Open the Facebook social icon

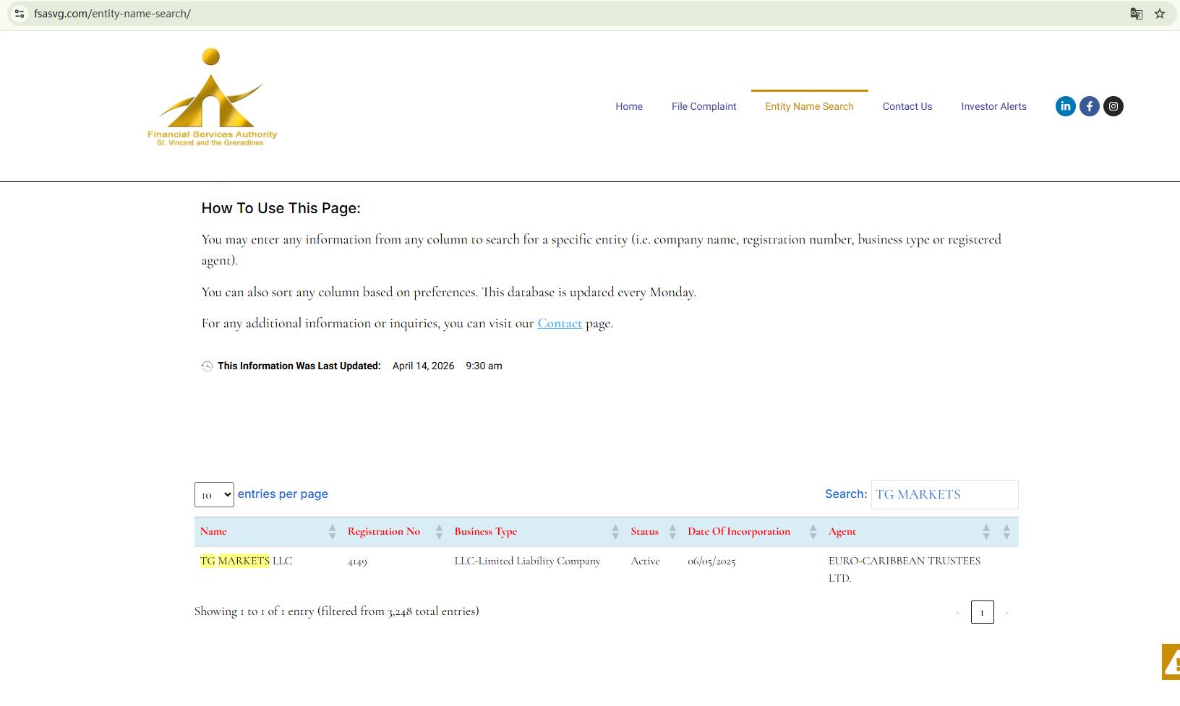1089,106
